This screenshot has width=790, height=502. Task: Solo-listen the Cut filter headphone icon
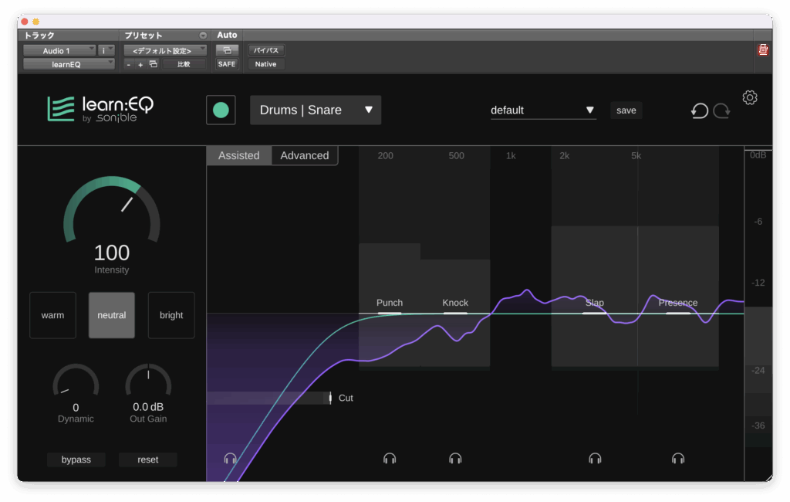tap(230, 458)
